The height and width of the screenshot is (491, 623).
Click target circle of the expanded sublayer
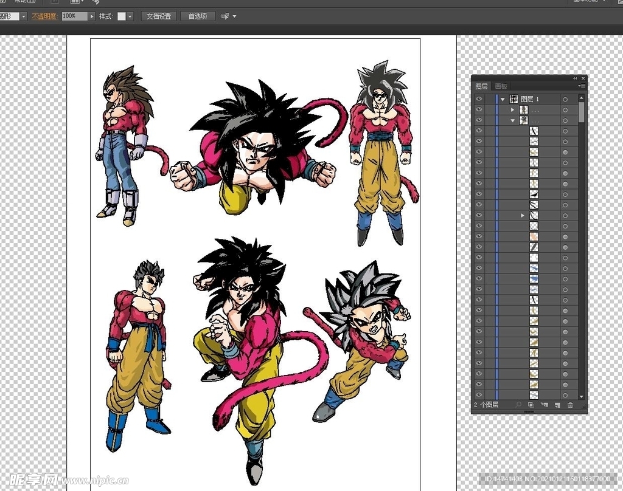tap(565, 120)
